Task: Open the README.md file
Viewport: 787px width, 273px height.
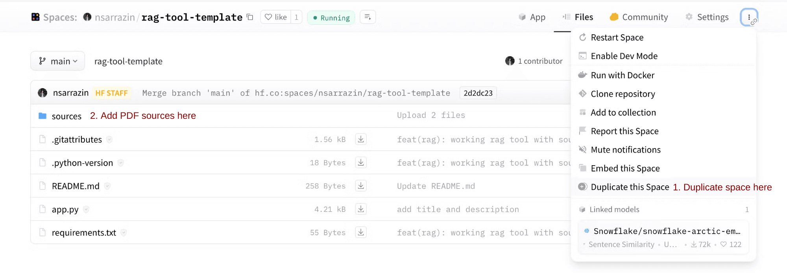Action: click(76, 186)
